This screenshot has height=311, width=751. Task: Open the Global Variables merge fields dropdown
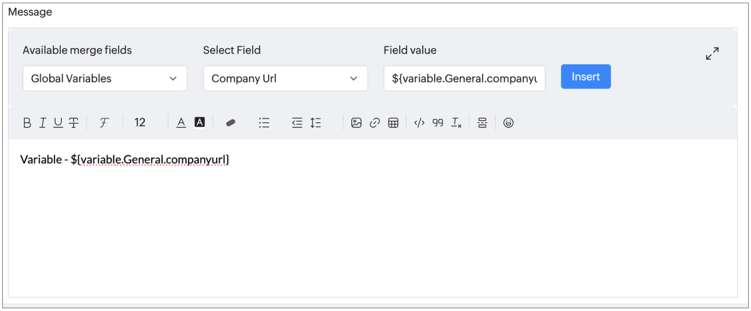(x=105, y=78)
